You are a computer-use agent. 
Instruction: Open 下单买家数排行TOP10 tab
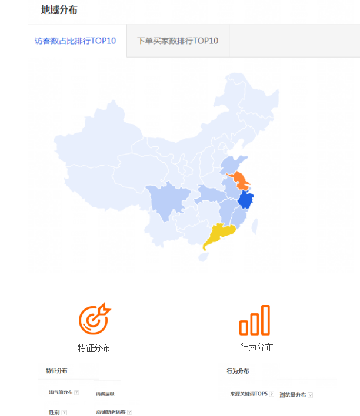pyautogui.click(x=178, y=41)
